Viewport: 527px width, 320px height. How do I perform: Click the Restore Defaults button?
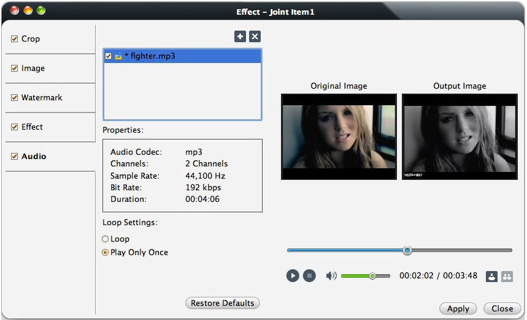click(223, 303)
